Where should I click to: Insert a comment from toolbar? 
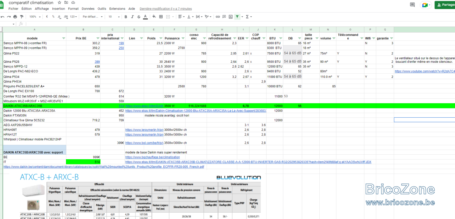[x=224, y=17]
